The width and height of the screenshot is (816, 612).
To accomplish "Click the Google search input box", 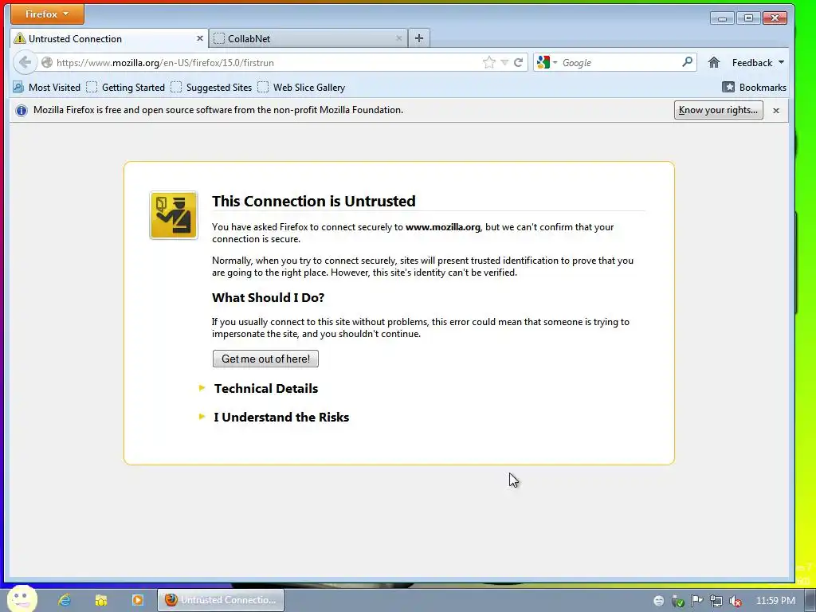I will tap(619, 62).
